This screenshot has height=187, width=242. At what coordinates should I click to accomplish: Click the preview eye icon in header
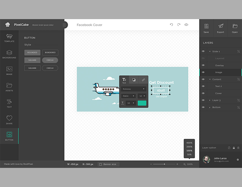pyautogui.click(x=186, y=25)
